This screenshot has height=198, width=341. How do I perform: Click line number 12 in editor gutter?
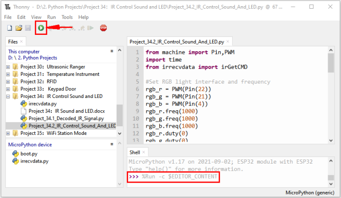[136, 133]
